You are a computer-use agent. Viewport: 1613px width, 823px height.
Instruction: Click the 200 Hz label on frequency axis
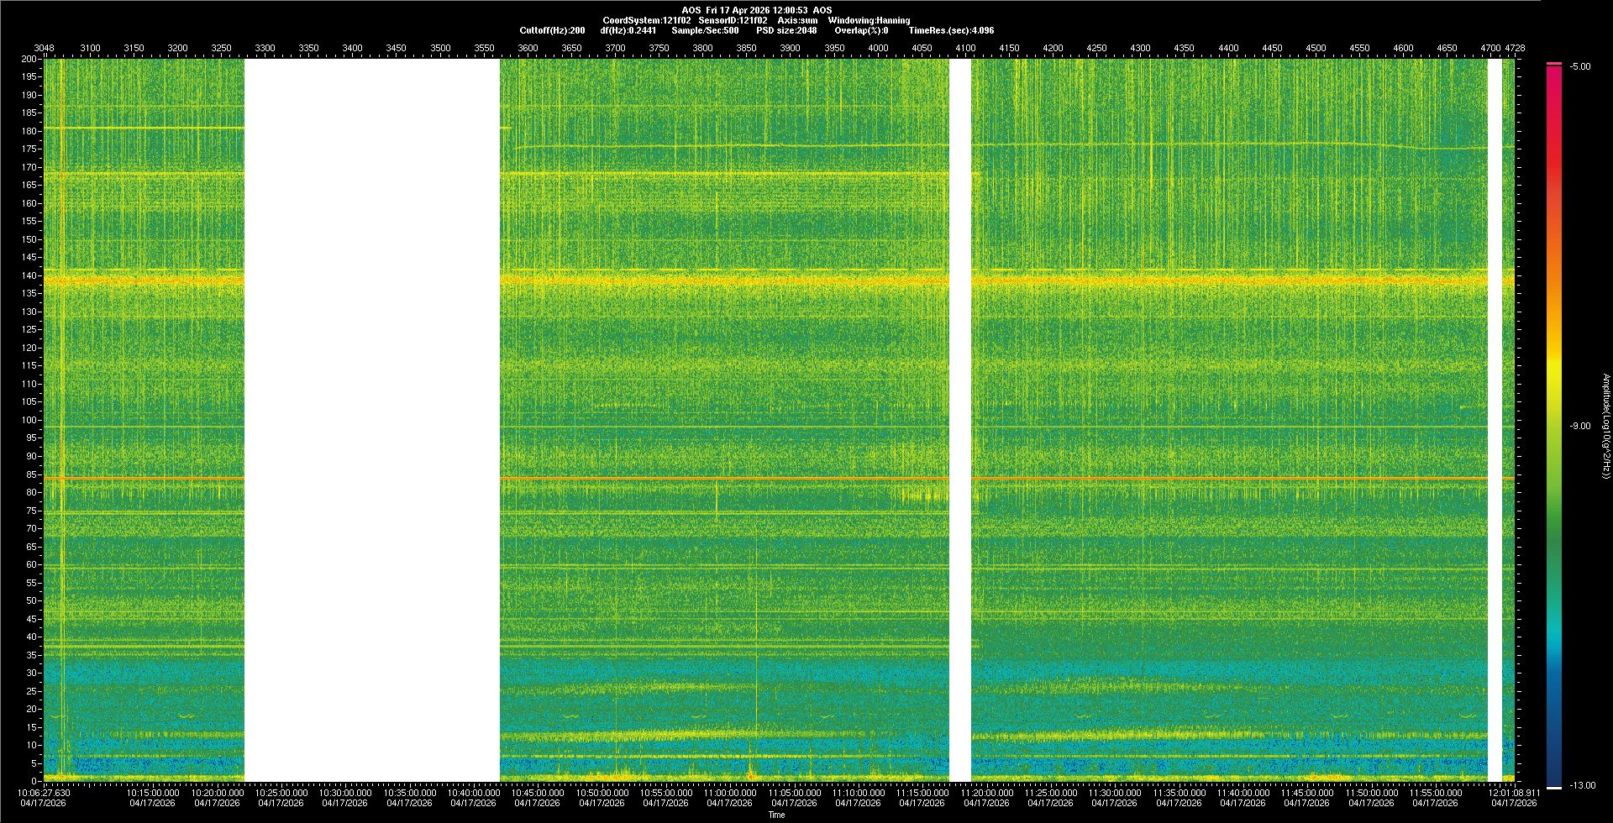tap(29, 60)
